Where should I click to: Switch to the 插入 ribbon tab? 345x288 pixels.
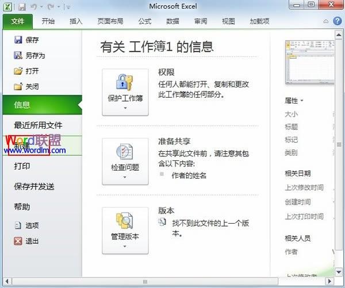pyautogui.click(x=76, y=21)
